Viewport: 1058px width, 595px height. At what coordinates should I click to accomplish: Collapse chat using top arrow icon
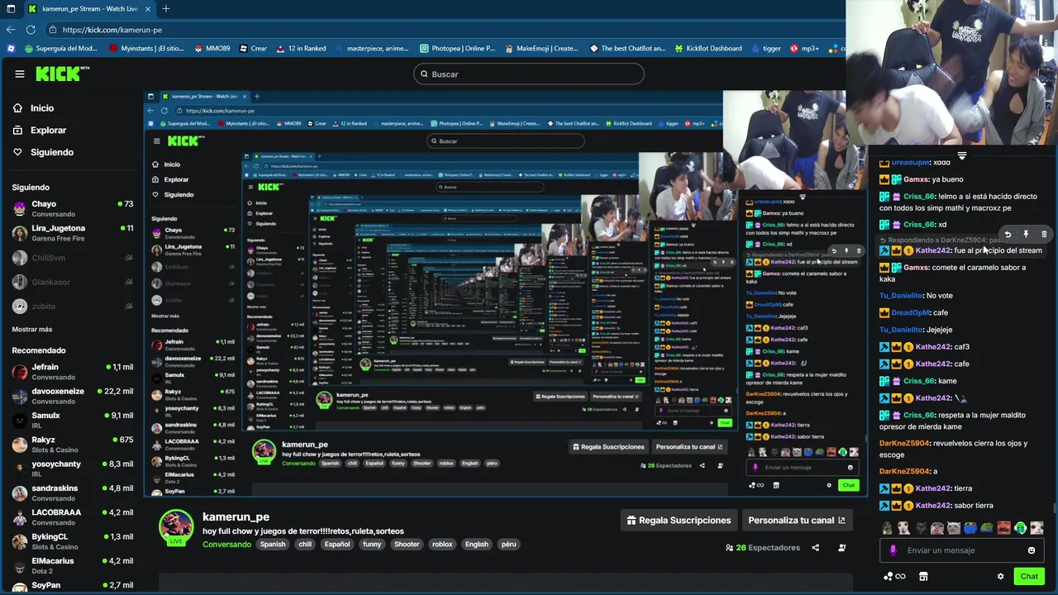point(962,155)
